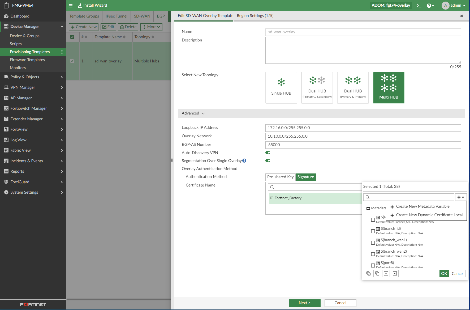The width and height of the screenshot is (470, 310).
Task: Switch to the IPsec Tunnel tab
Action: pos(116,16)
